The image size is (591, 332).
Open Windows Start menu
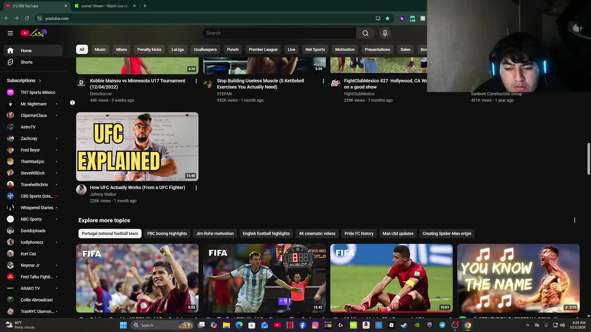pyautogui.click(x=123, y=325)
